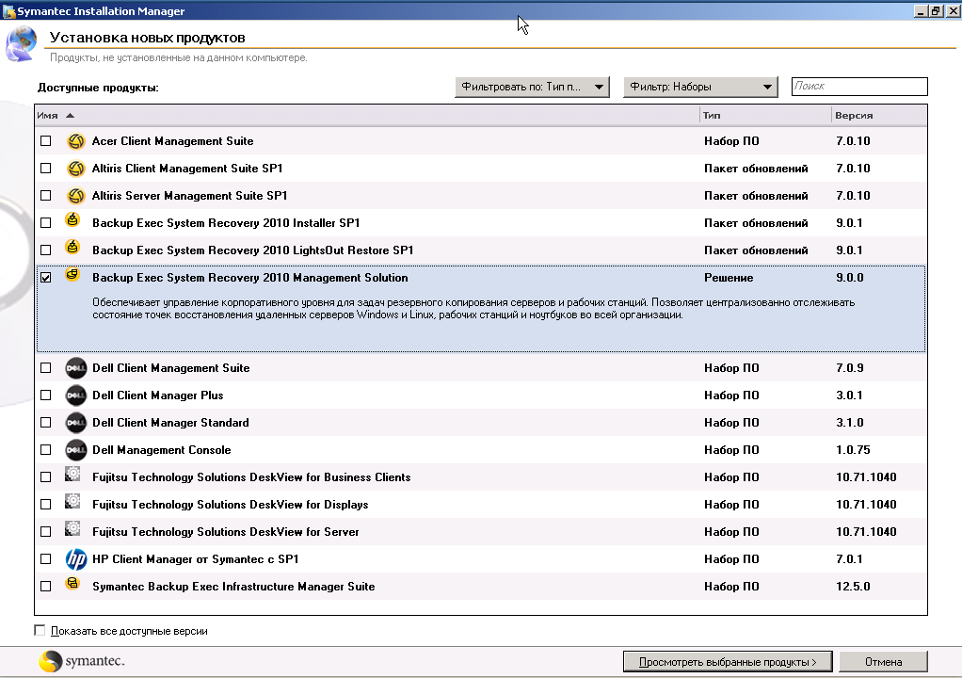The height and width of the screenshot is (678, 962).
Task: Open the 'Фильтр: Наборы' dropdown
Action: 700,88
